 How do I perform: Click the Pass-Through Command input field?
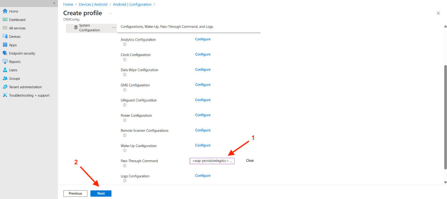point(212,161)
